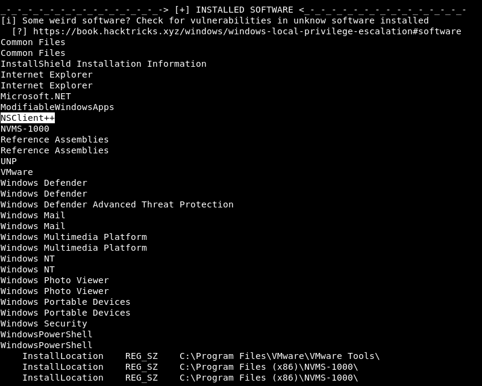The image size is (482, 386).
Task: Select the second Internet Explorer line
Action: pos(46,85)
